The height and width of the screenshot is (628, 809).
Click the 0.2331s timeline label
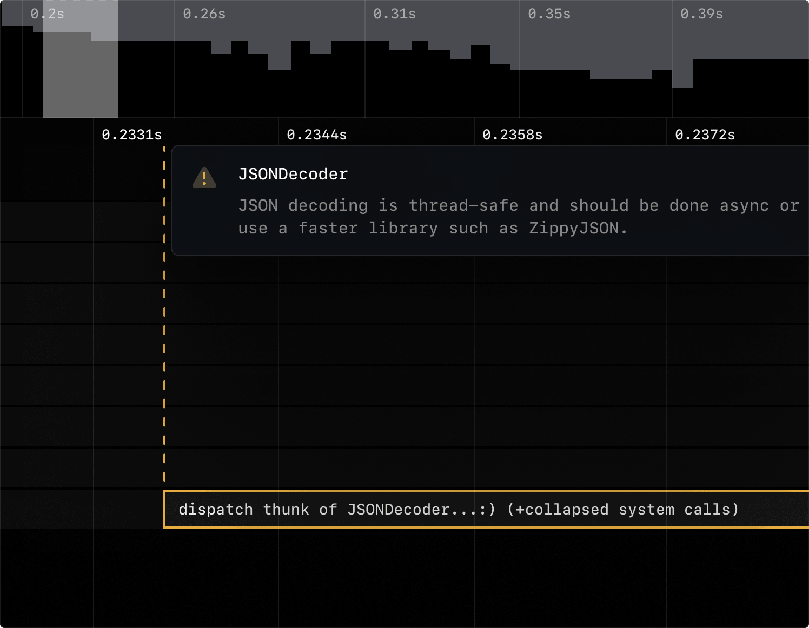point(131,135)
